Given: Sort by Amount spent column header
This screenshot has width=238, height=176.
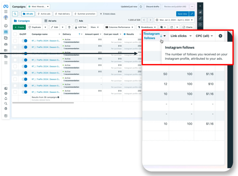Looking at the screenshot, I should [x=92, y=34].
